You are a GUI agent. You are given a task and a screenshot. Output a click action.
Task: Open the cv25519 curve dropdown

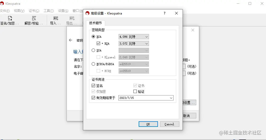tap(134, 71)
